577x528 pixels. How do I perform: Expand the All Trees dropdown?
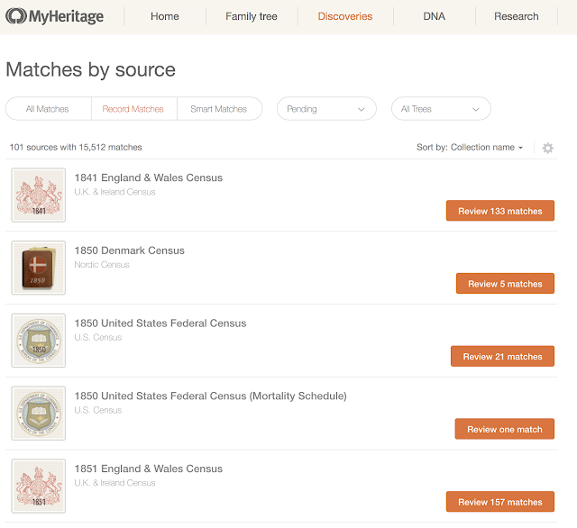[440, 109]
